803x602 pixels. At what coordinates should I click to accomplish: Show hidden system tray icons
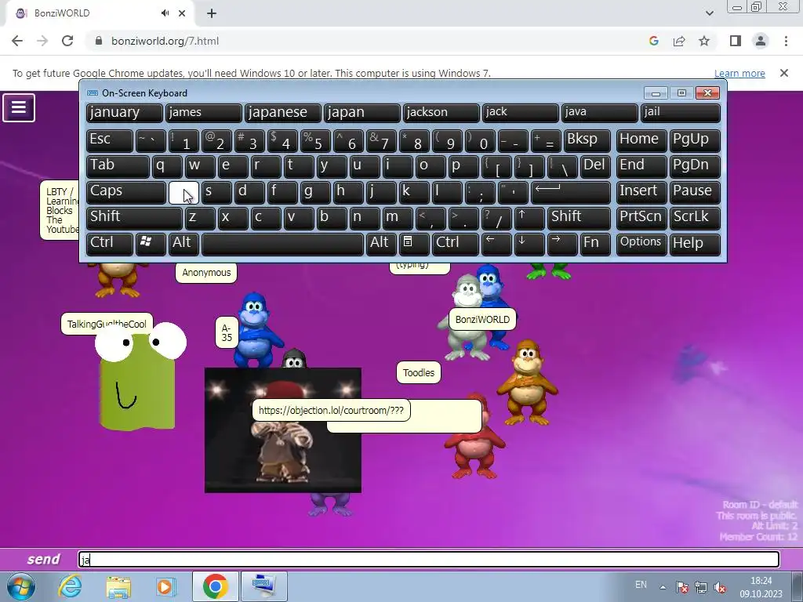tap(663, 587)
